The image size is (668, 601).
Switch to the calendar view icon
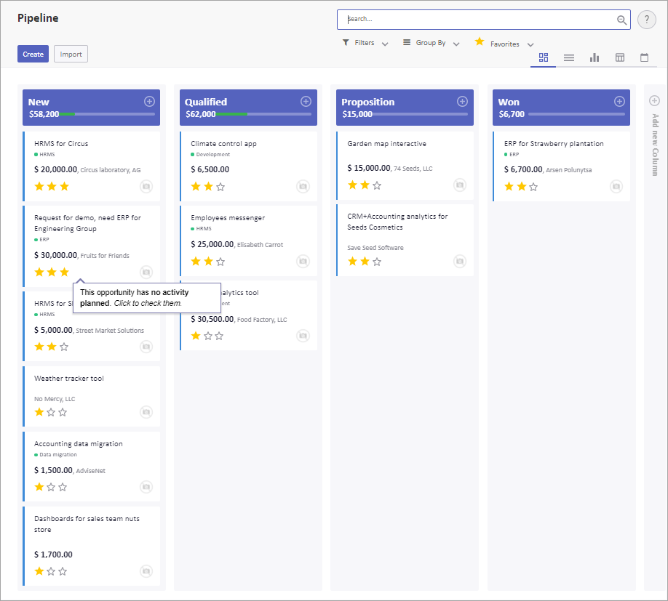644,57
